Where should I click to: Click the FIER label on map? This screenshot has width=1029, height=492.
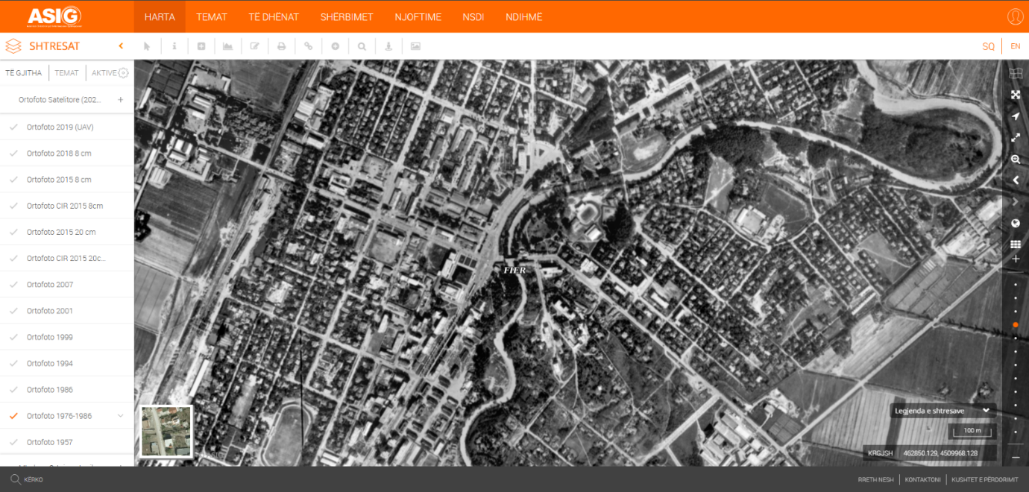514,270
